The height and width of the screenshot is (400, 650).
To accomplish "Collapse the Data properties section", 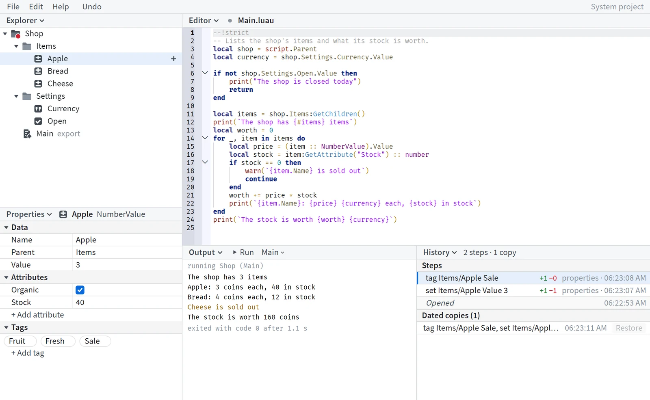I will point(6,227).
